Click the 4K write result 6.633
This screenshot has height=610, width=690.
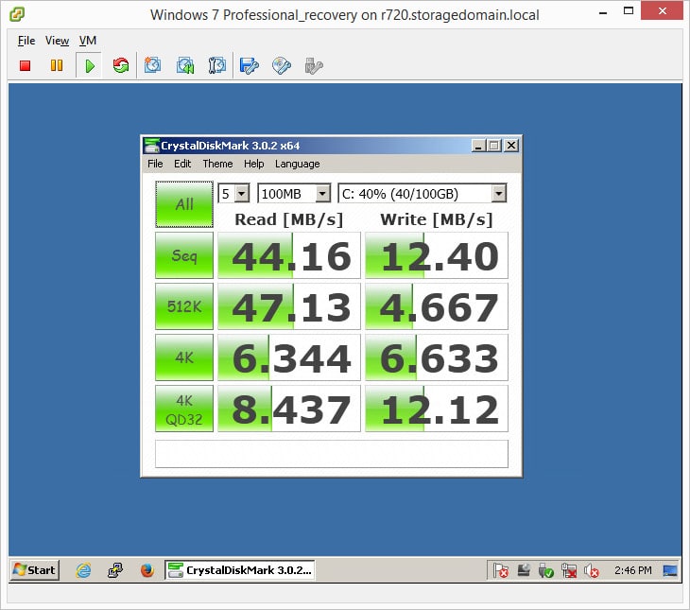coord(437,357)
